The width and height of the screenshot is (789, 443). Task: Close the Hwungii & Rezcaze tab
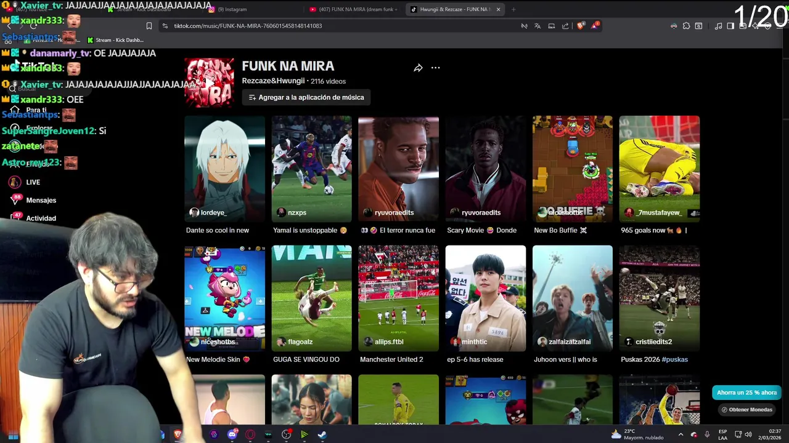498,9
